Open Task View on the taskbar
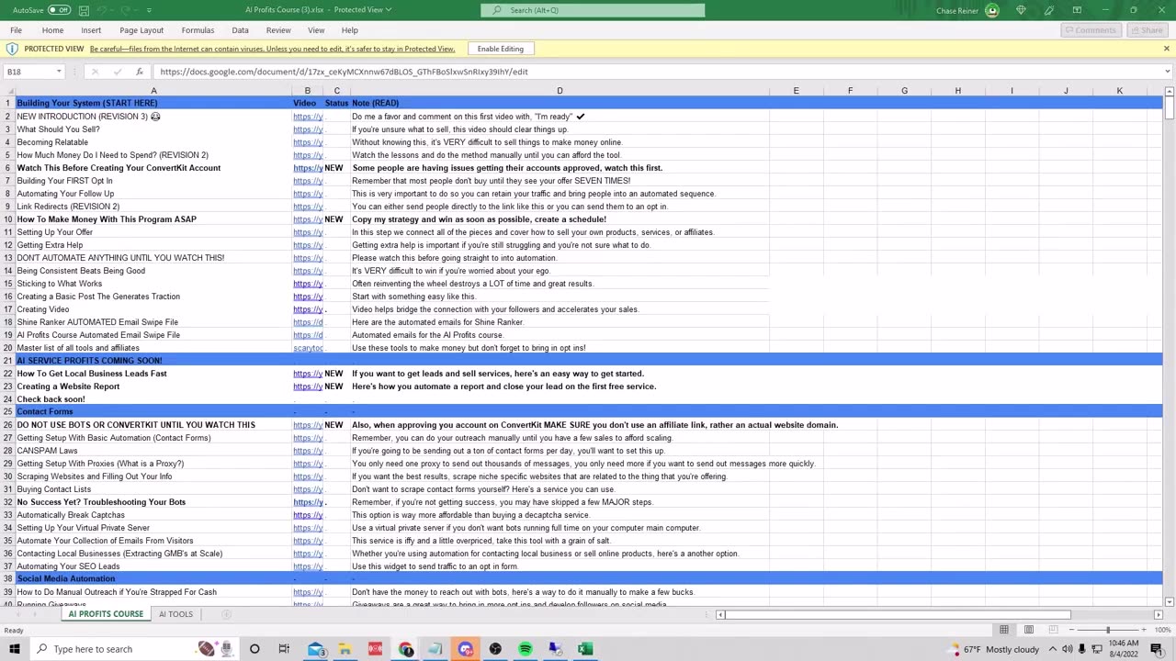Viewport: 1176px width, 661px height. (x=284, y=649)
